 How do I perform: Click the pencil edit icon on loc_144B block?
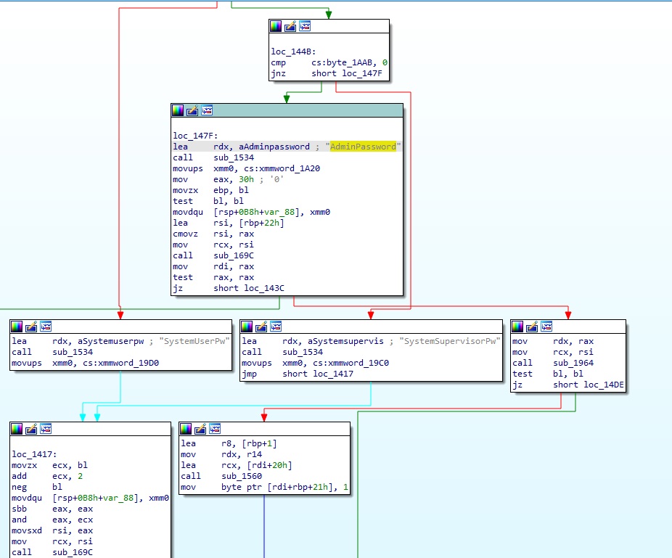click(290, 26)
